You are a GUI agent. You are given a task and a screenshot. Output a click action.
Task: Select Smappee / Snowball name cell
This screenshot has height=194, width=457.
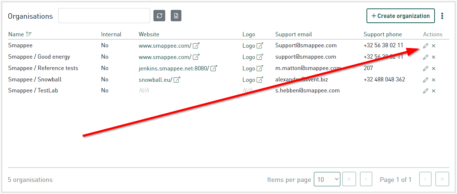[35, 79]
